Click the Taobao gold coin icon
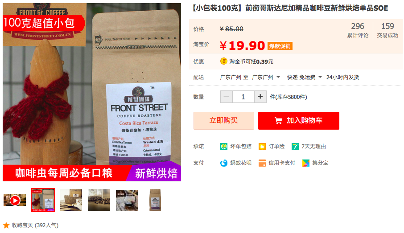The image size is (404, 233). [224, 61]
